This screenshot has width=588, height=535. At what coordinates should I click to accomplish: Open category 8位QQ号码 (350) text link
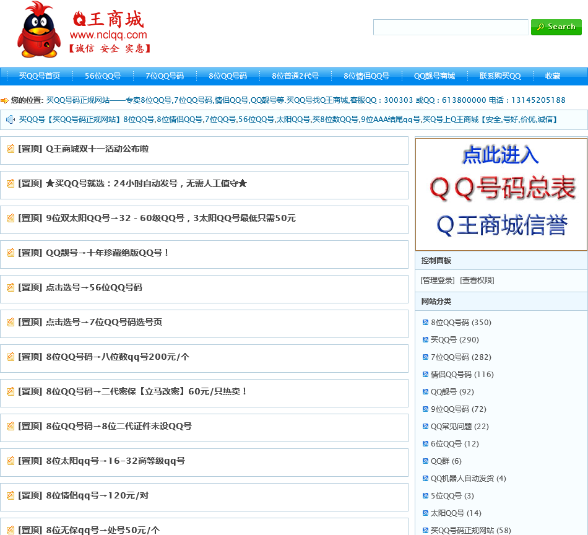(461, 322)
